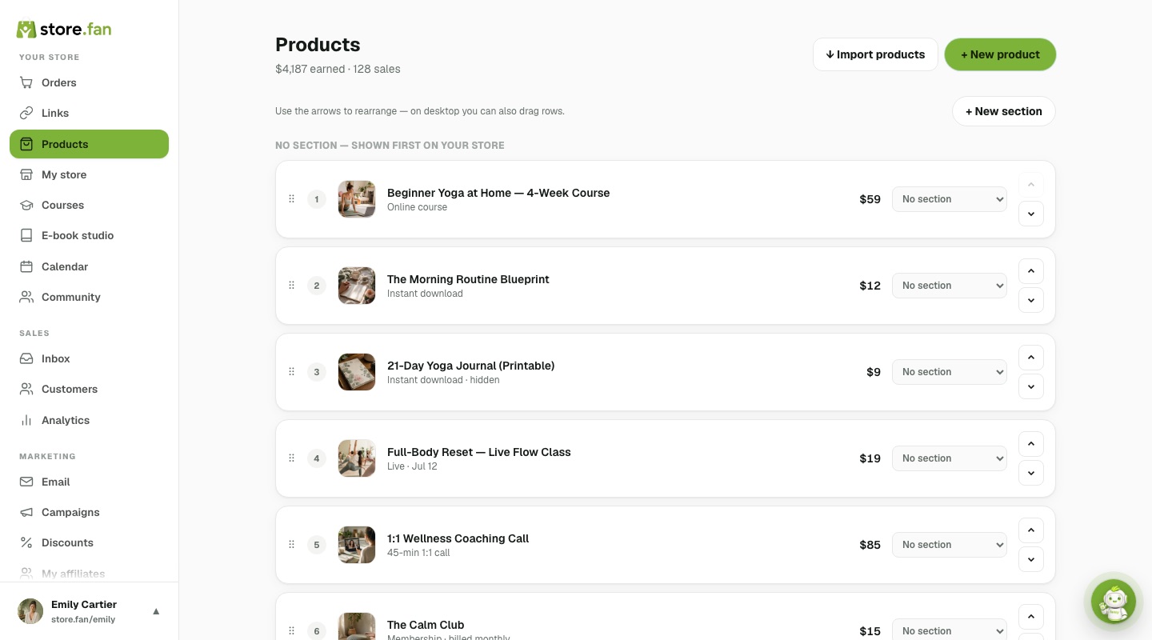Click the Discounts percent icon
The width and height of the screenshot is (1152, 640).
[26, 542]
